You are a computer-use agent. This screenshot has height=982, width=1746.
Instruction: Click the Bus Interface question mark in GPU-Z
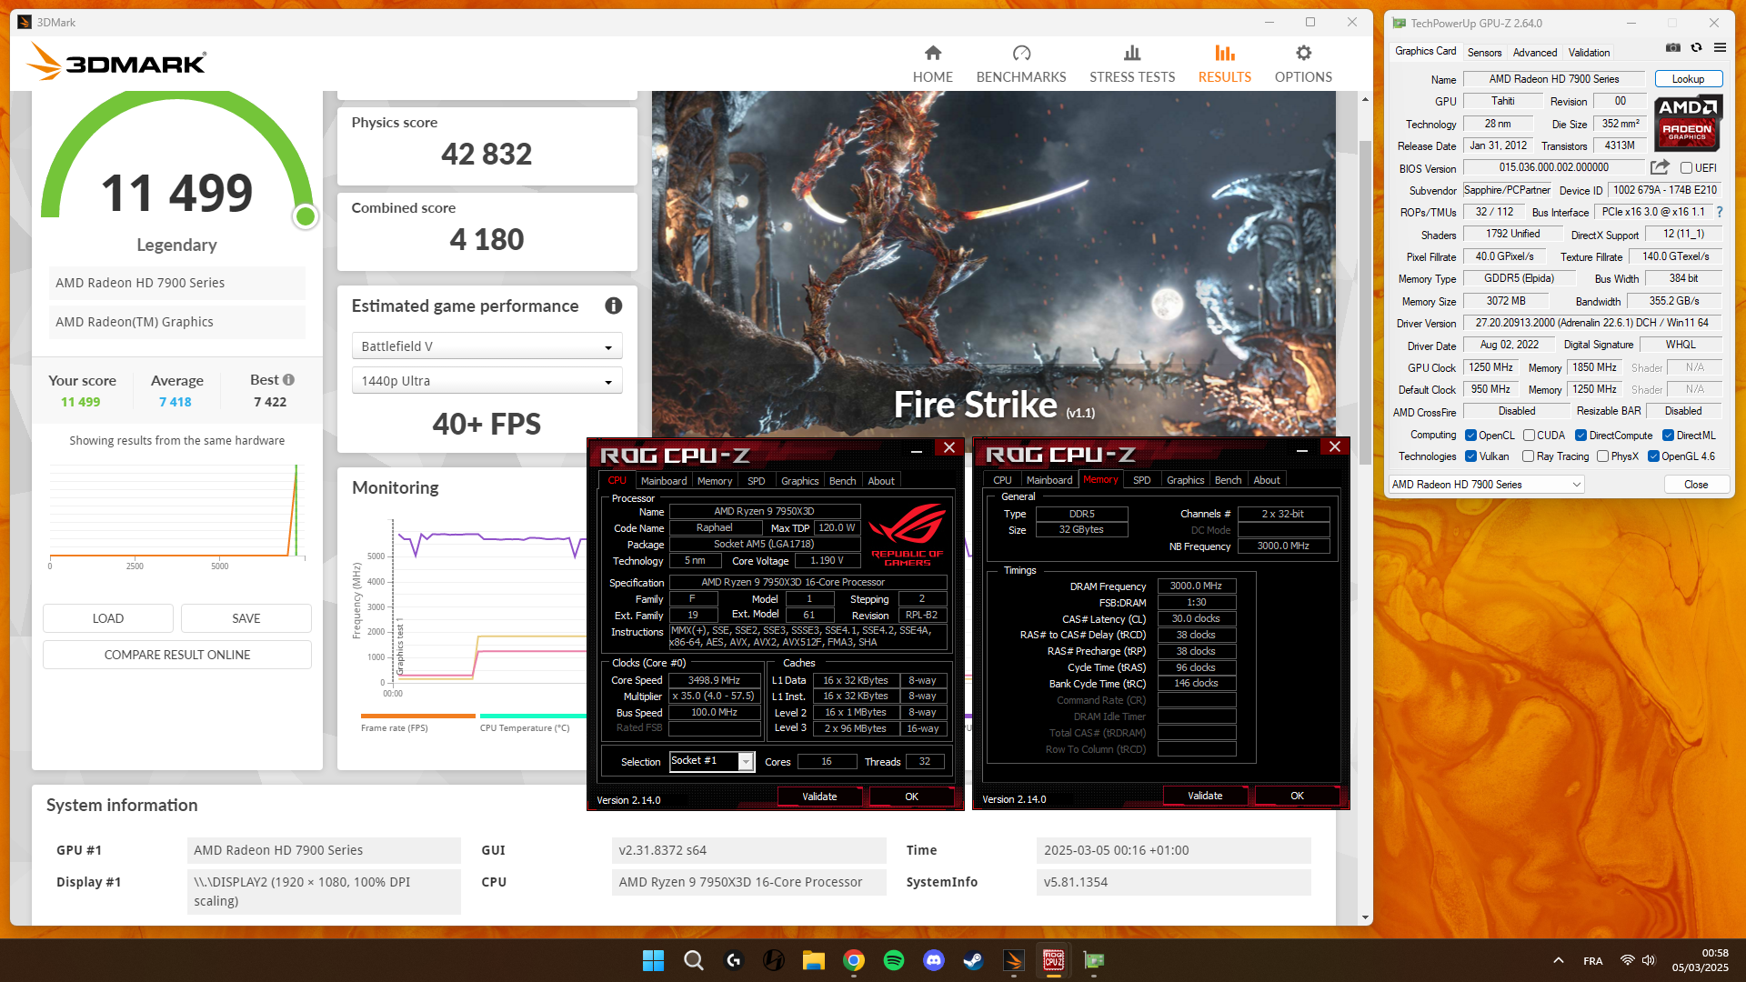[x=1720, y=212]
